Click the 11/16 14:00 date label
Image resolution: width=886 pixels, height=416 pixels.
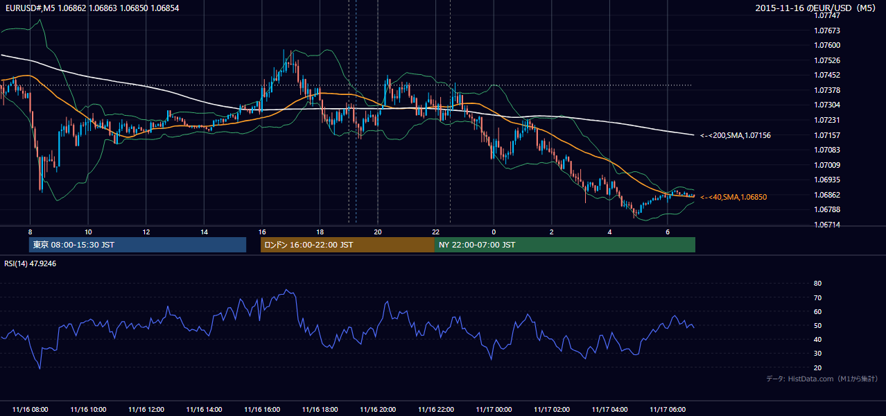(204, 410)
